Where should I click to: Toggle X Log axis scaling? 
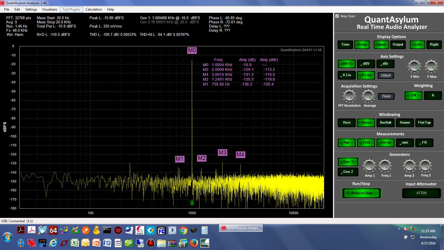pos(366,75)
